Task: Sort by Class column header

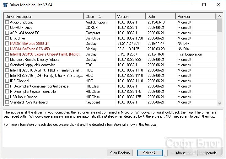Action: pos(100,16)
